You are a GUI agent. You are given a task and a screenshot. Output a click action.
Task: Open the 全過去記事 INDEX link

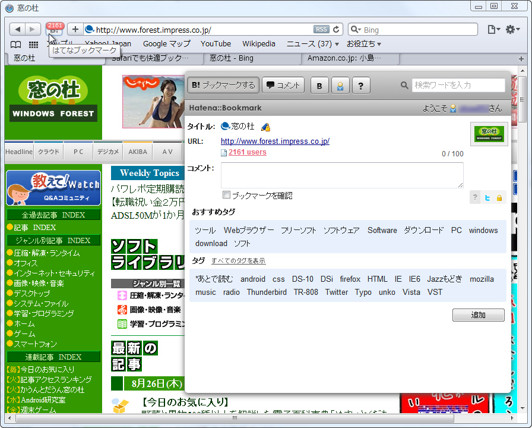53,215
